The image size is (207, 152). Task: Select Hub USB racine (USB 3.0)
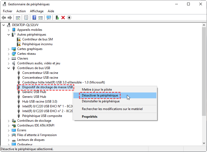40,102
